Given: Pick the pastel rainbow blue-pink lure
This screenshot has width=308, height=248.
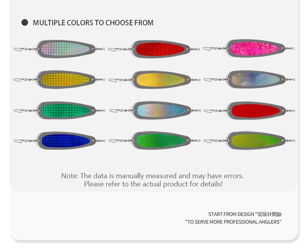Looking at the screenshot, I should pos(161,110).
